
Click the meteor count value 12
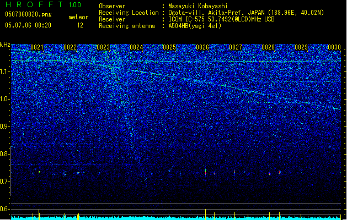coord(80,25)
